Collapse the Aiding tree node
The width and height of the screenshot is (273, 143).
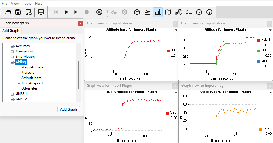pyautogui.click(x=12, y=62)
